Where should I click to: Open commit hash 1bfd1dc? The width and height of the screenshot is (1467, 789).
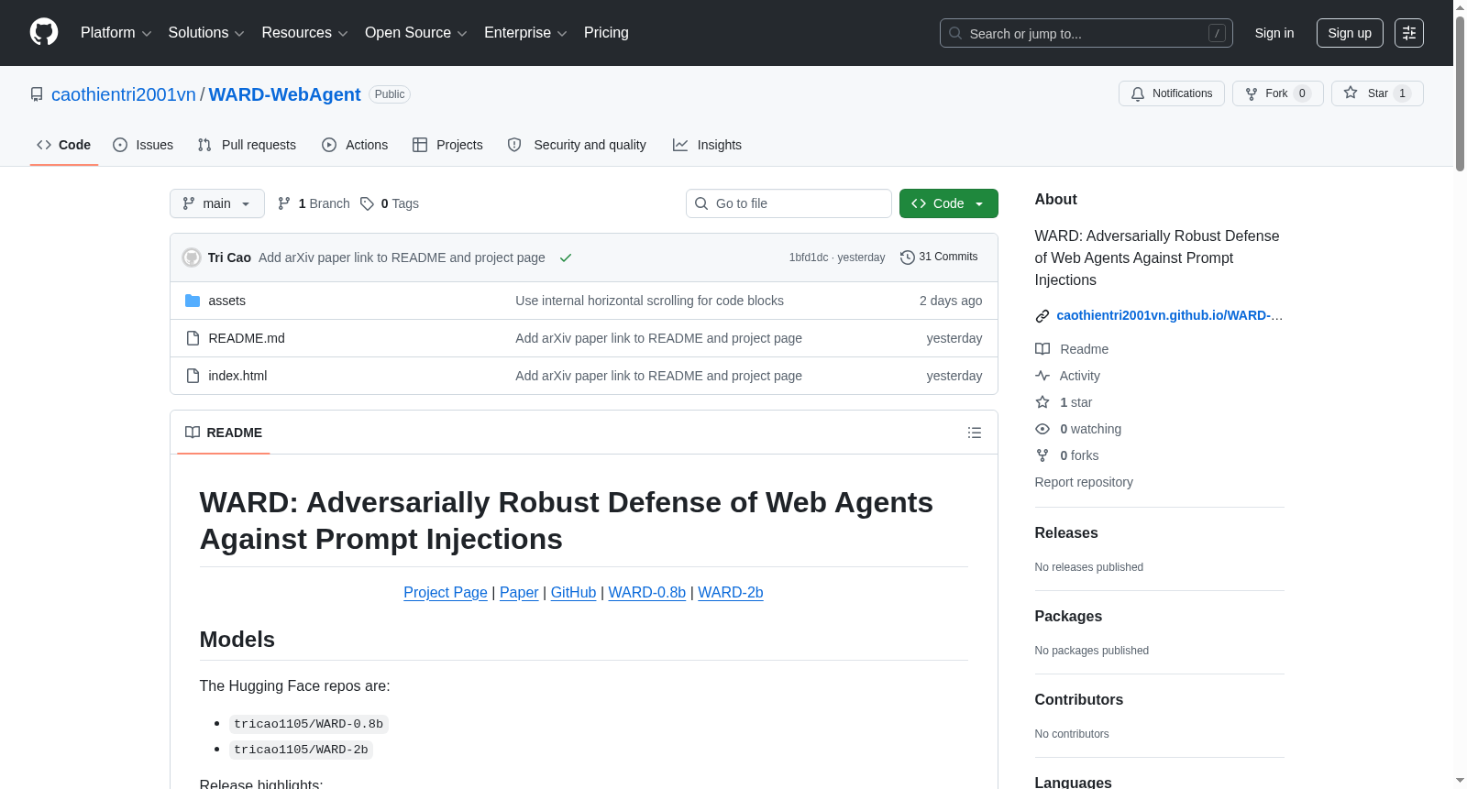[x=809, y=258]
